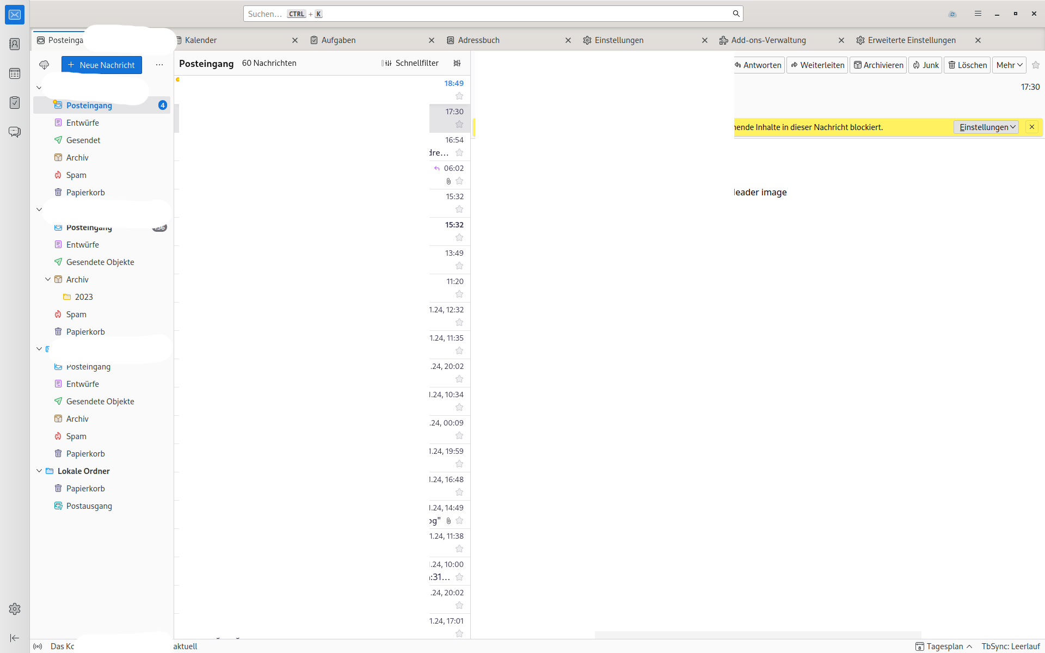1045x653 pixels.
Task: Star the opened message in header
Action: (x=1036, y=65)
